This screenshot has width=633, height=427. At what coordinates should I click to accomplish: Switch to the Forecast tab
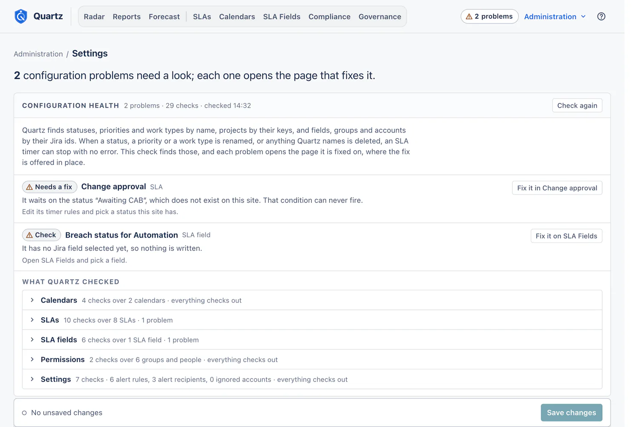click(164, 17)
